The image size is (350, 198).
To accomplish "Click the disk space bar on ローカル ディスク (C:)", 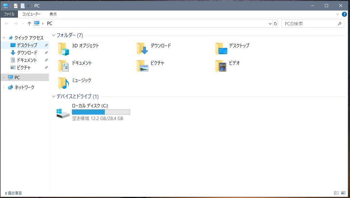I will point(100,112).
